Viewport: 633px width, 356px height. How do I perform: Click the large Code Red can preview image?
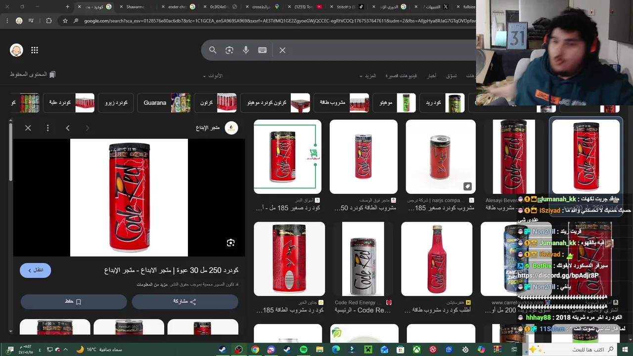coord(129,198)
